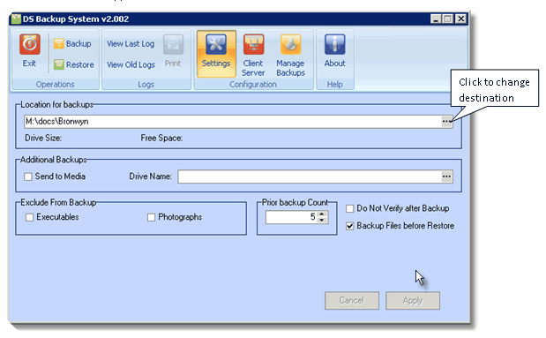Open the Restore operation

tap(74, 64)
